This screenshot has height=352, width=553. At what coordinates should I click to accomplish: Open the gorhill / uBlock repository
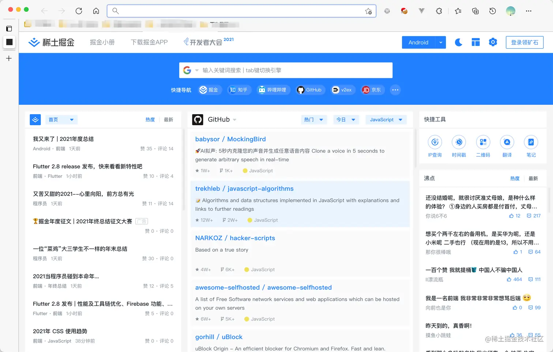(219, 337)
